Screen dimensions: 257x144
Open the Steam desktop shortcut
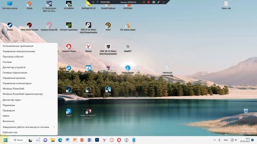tap(10, 27)
